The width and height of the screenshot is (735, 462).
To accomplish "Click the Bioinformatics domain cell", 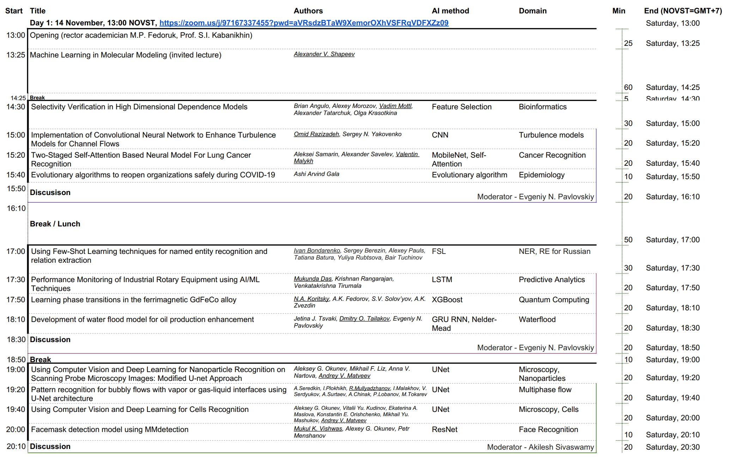I will (542, 107).
